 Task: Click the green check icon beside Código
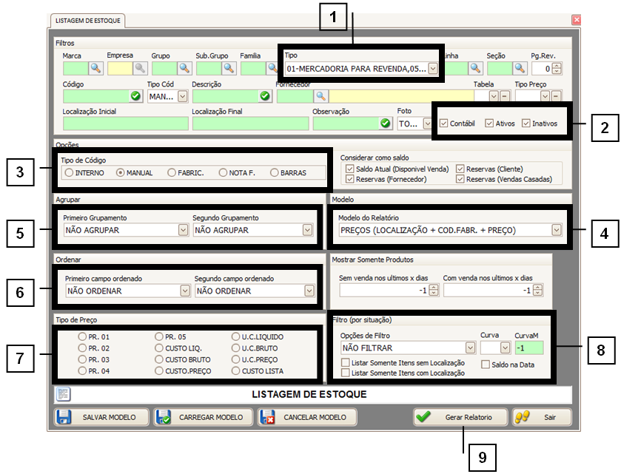click(x=135, y=96)
